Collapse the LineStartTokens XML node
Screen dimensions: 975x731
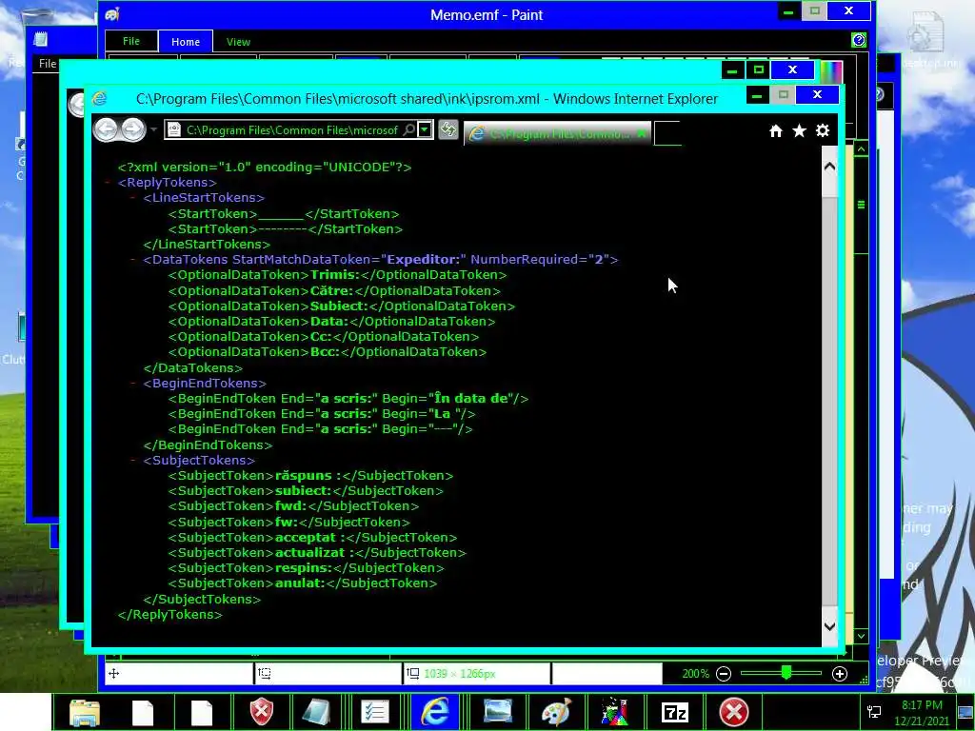point(133,198)
